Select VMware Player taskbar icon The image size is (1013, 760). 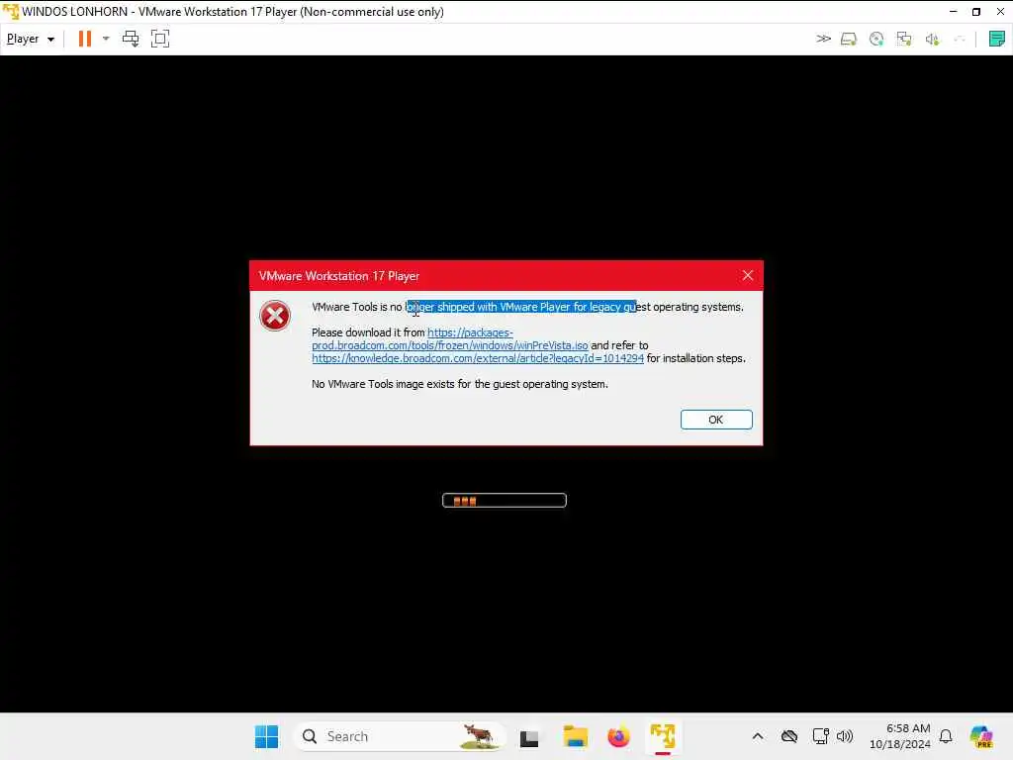click(662, 736)
